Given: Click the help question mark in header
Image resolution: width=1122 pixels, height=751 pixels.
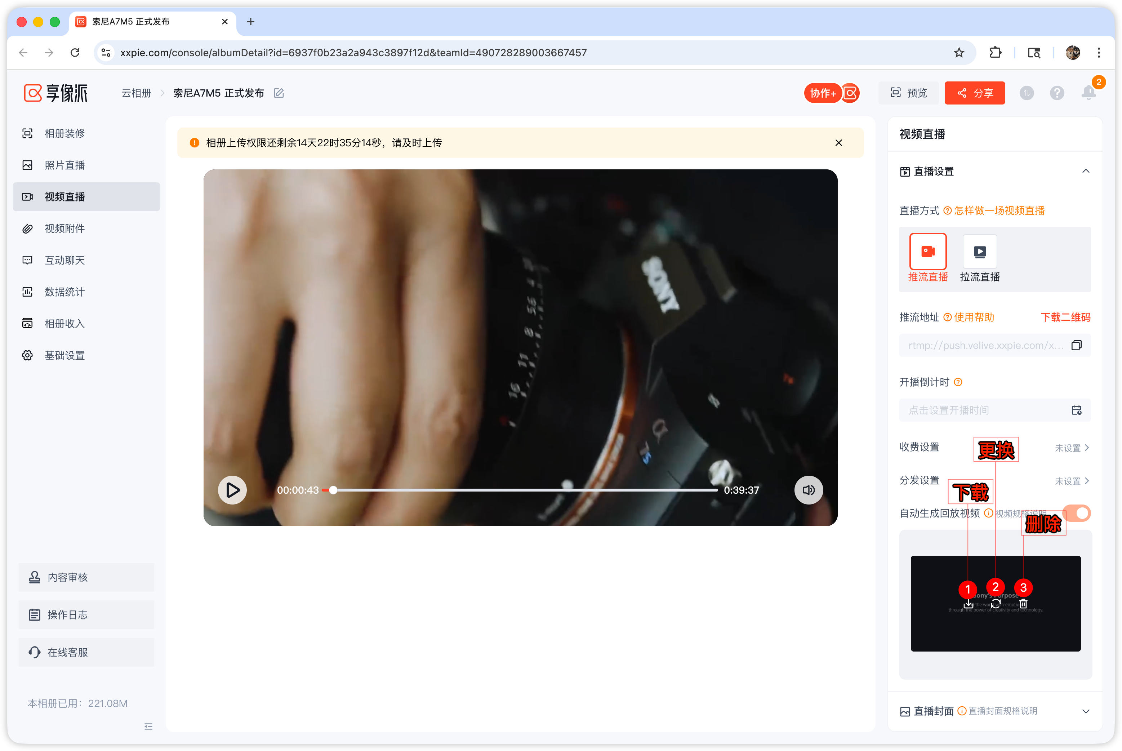Looking at the screenshot, I should [1057, 93].
